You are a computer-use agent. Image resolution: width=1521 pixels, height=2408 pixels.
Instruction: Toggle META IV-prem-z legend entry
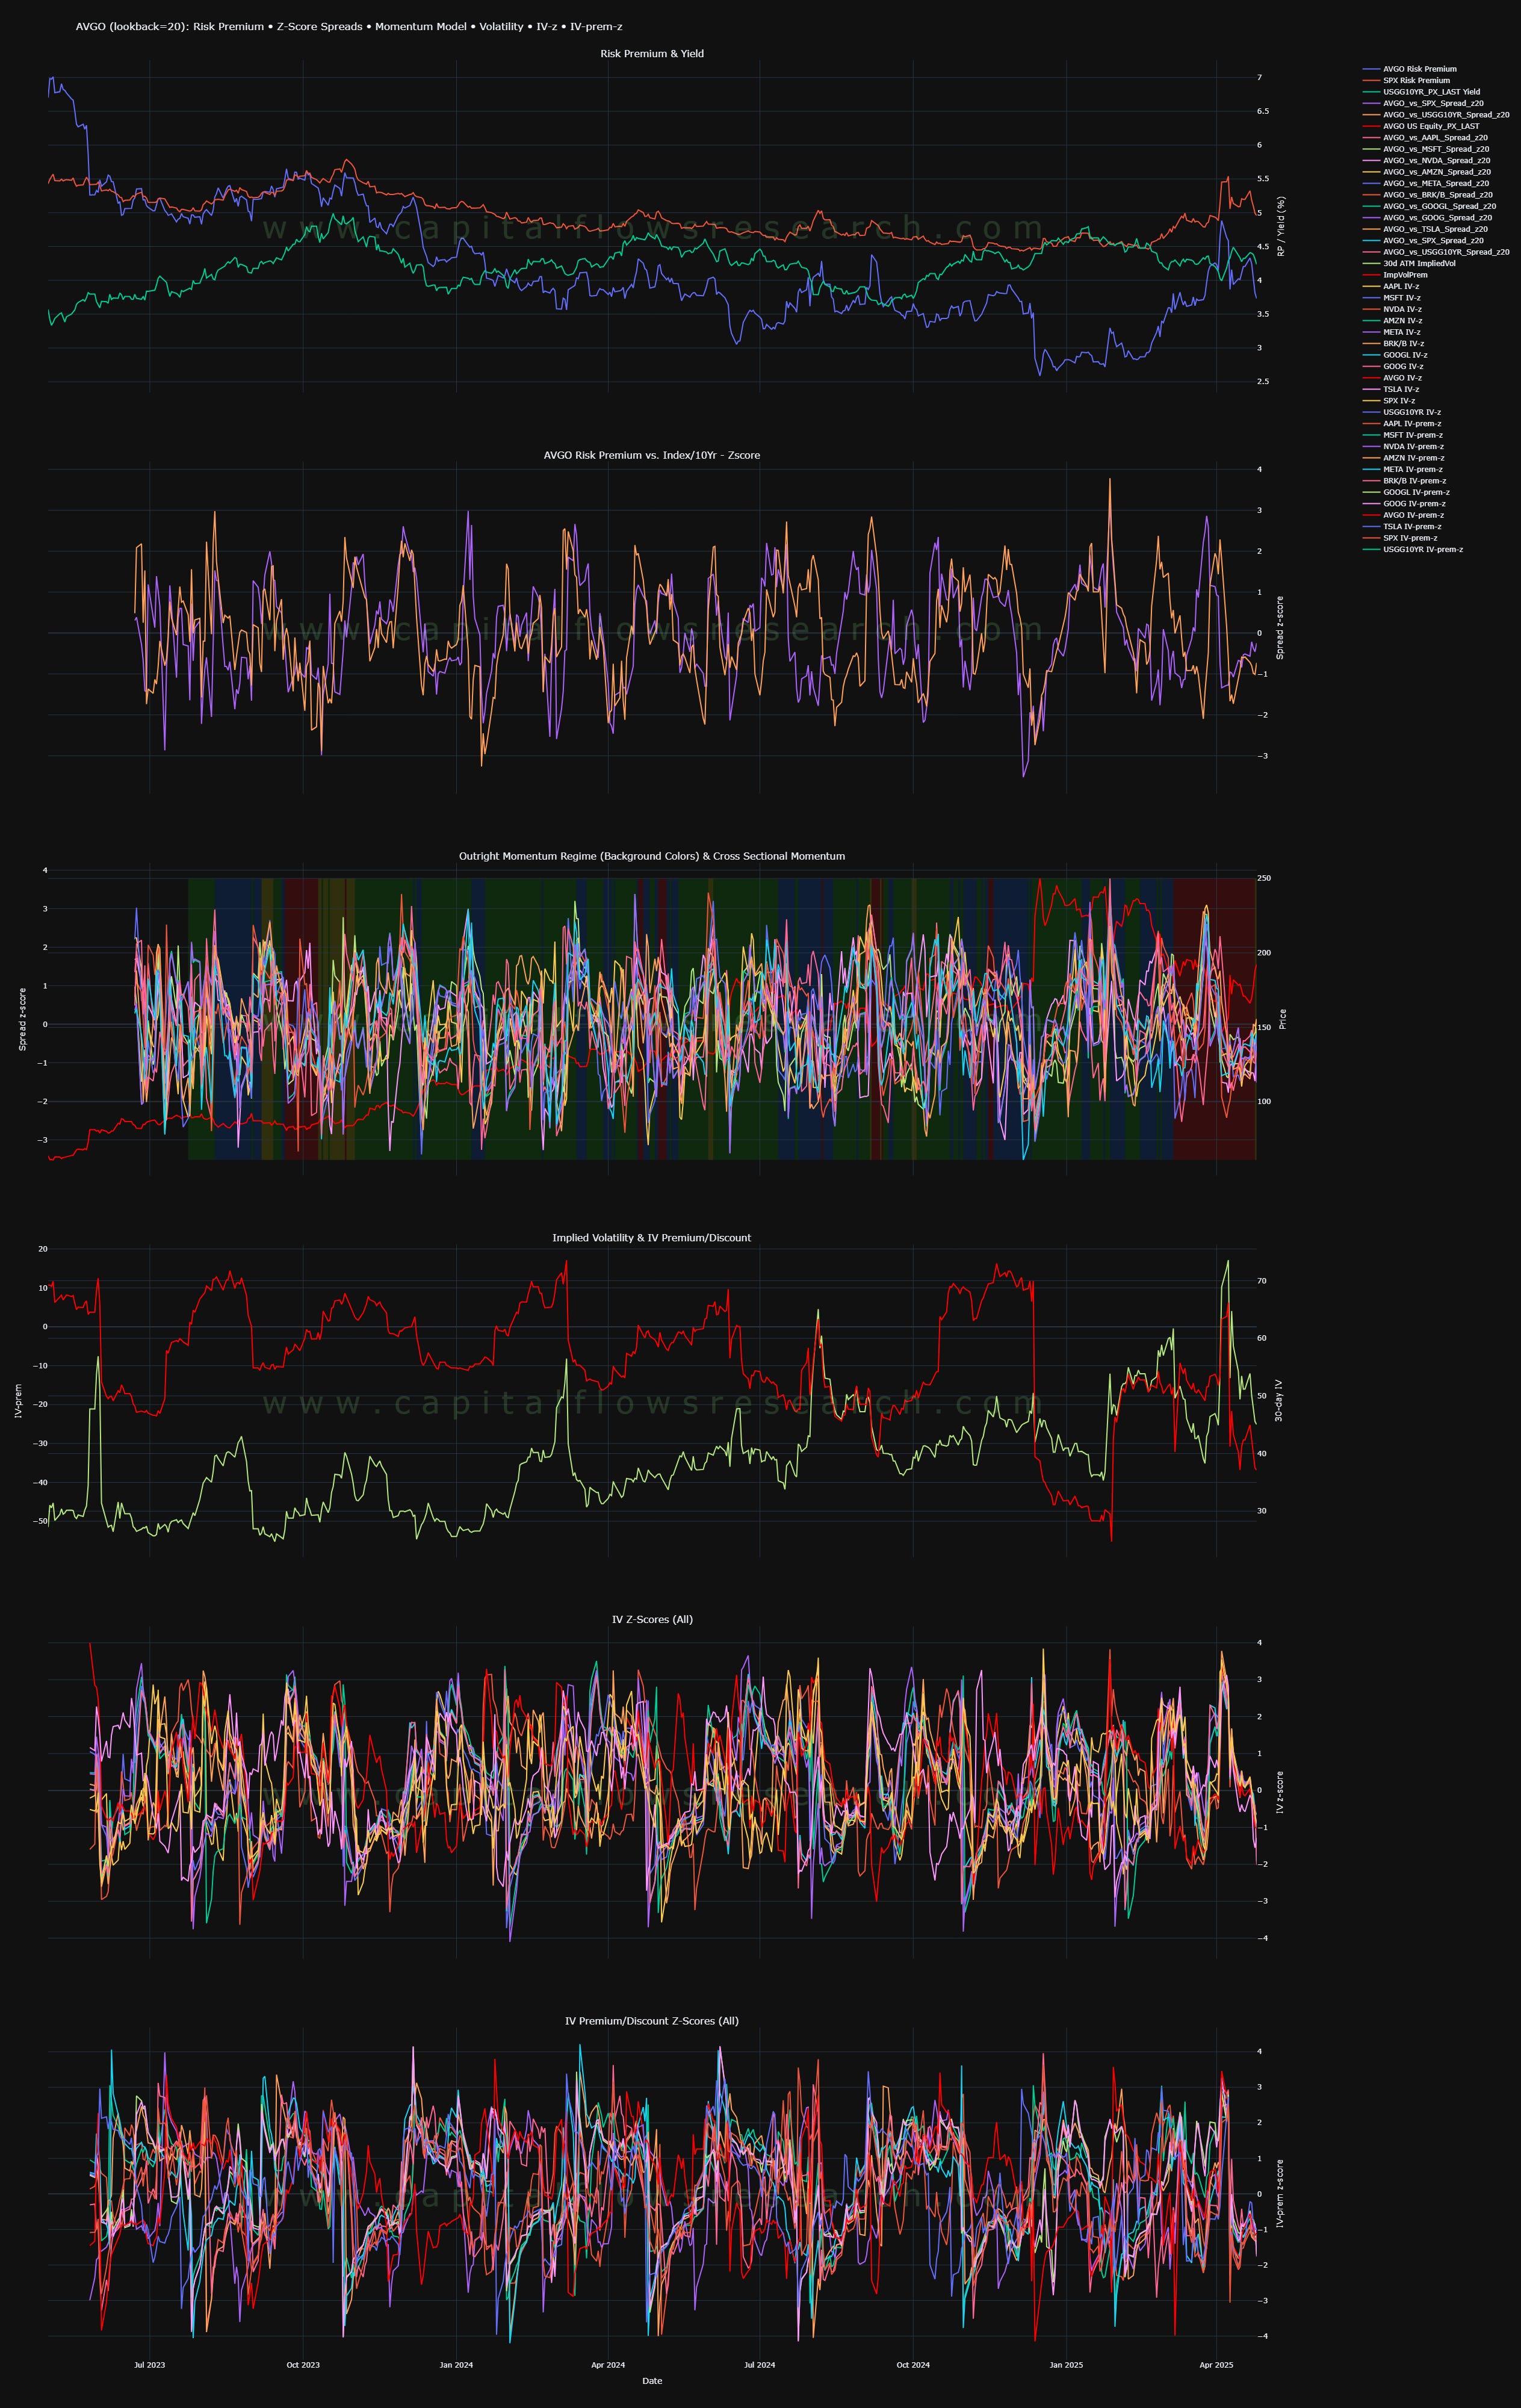1402,469
